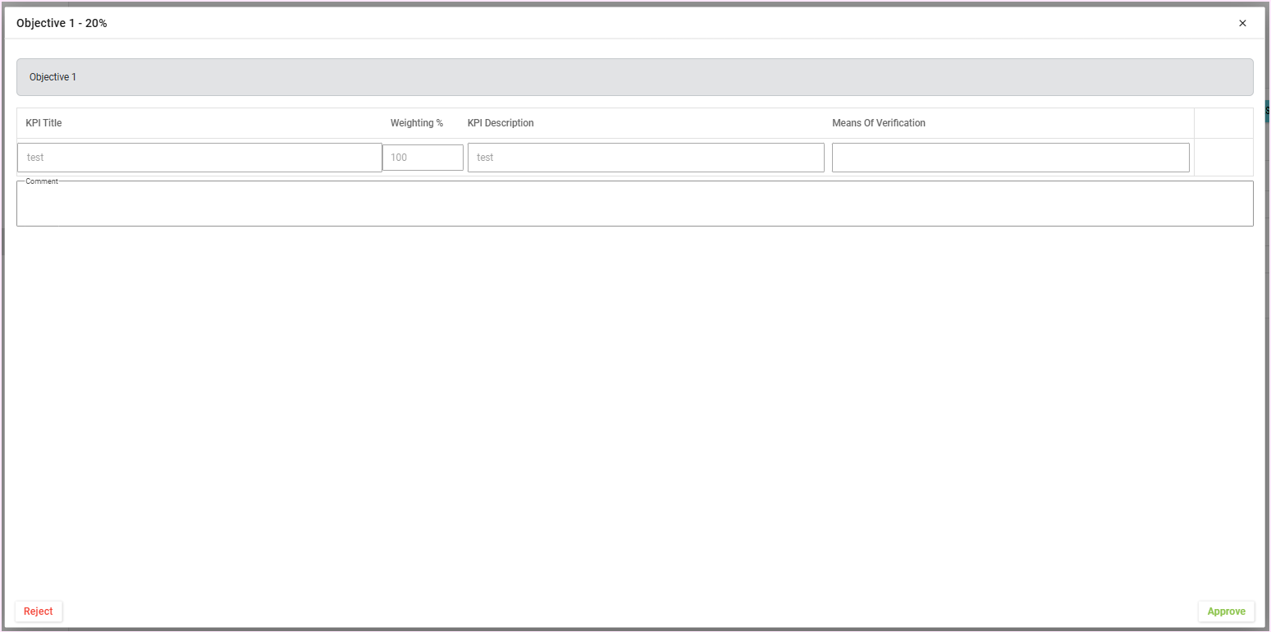The height and width of the screenshot is (632, 1271).
Task: Click inside the Comment text area
Action: coord(634,205)
